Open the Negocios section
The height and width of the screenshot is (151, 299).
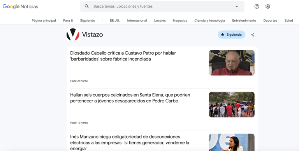point(180,21)
